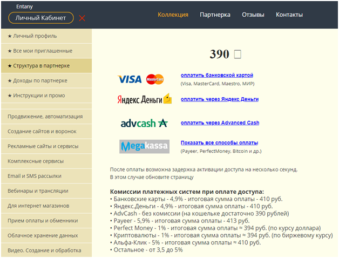Click the AdvCash - без комиссии line
The image size is (339, 258).
(x=200, y=214)
